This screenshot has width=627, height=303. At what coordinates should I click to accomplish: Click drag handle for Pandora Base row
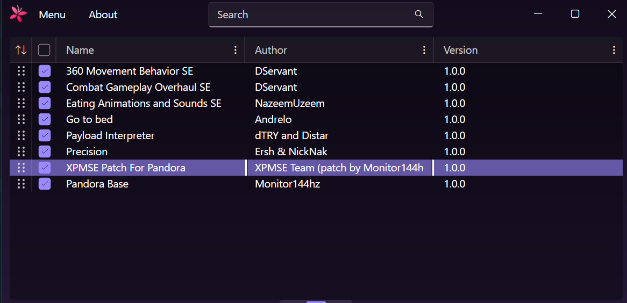point(21,184)
